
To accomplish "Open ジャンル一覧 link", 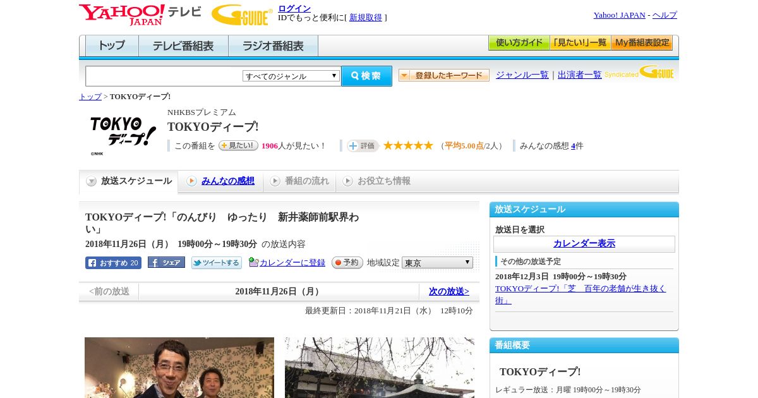I will [x=522, y=75].
